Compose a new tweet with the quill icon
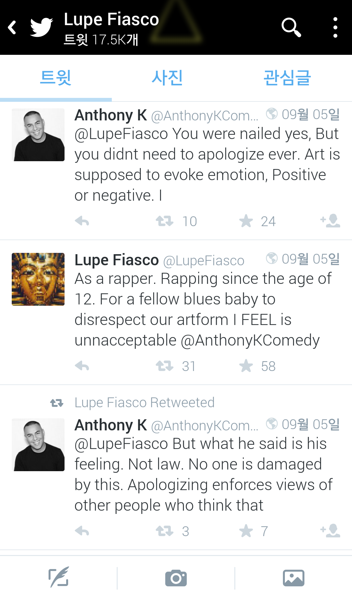This screenshot has width=352, height=602. click(x=59, y=578)
